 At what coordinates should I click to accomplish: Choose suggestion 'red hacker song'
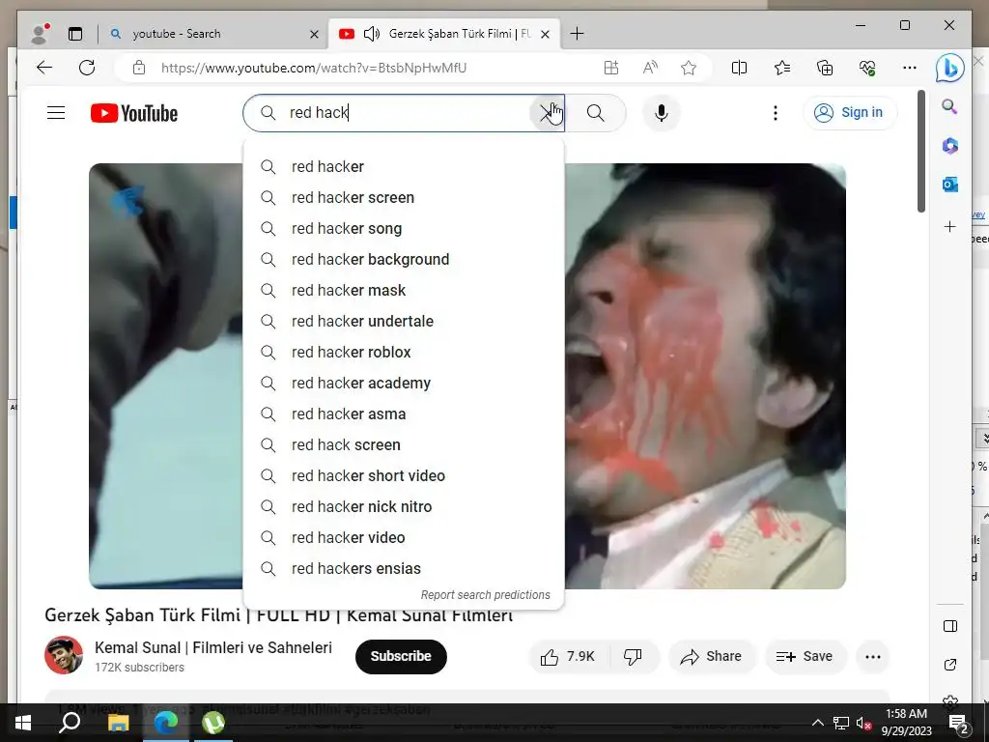404,228
